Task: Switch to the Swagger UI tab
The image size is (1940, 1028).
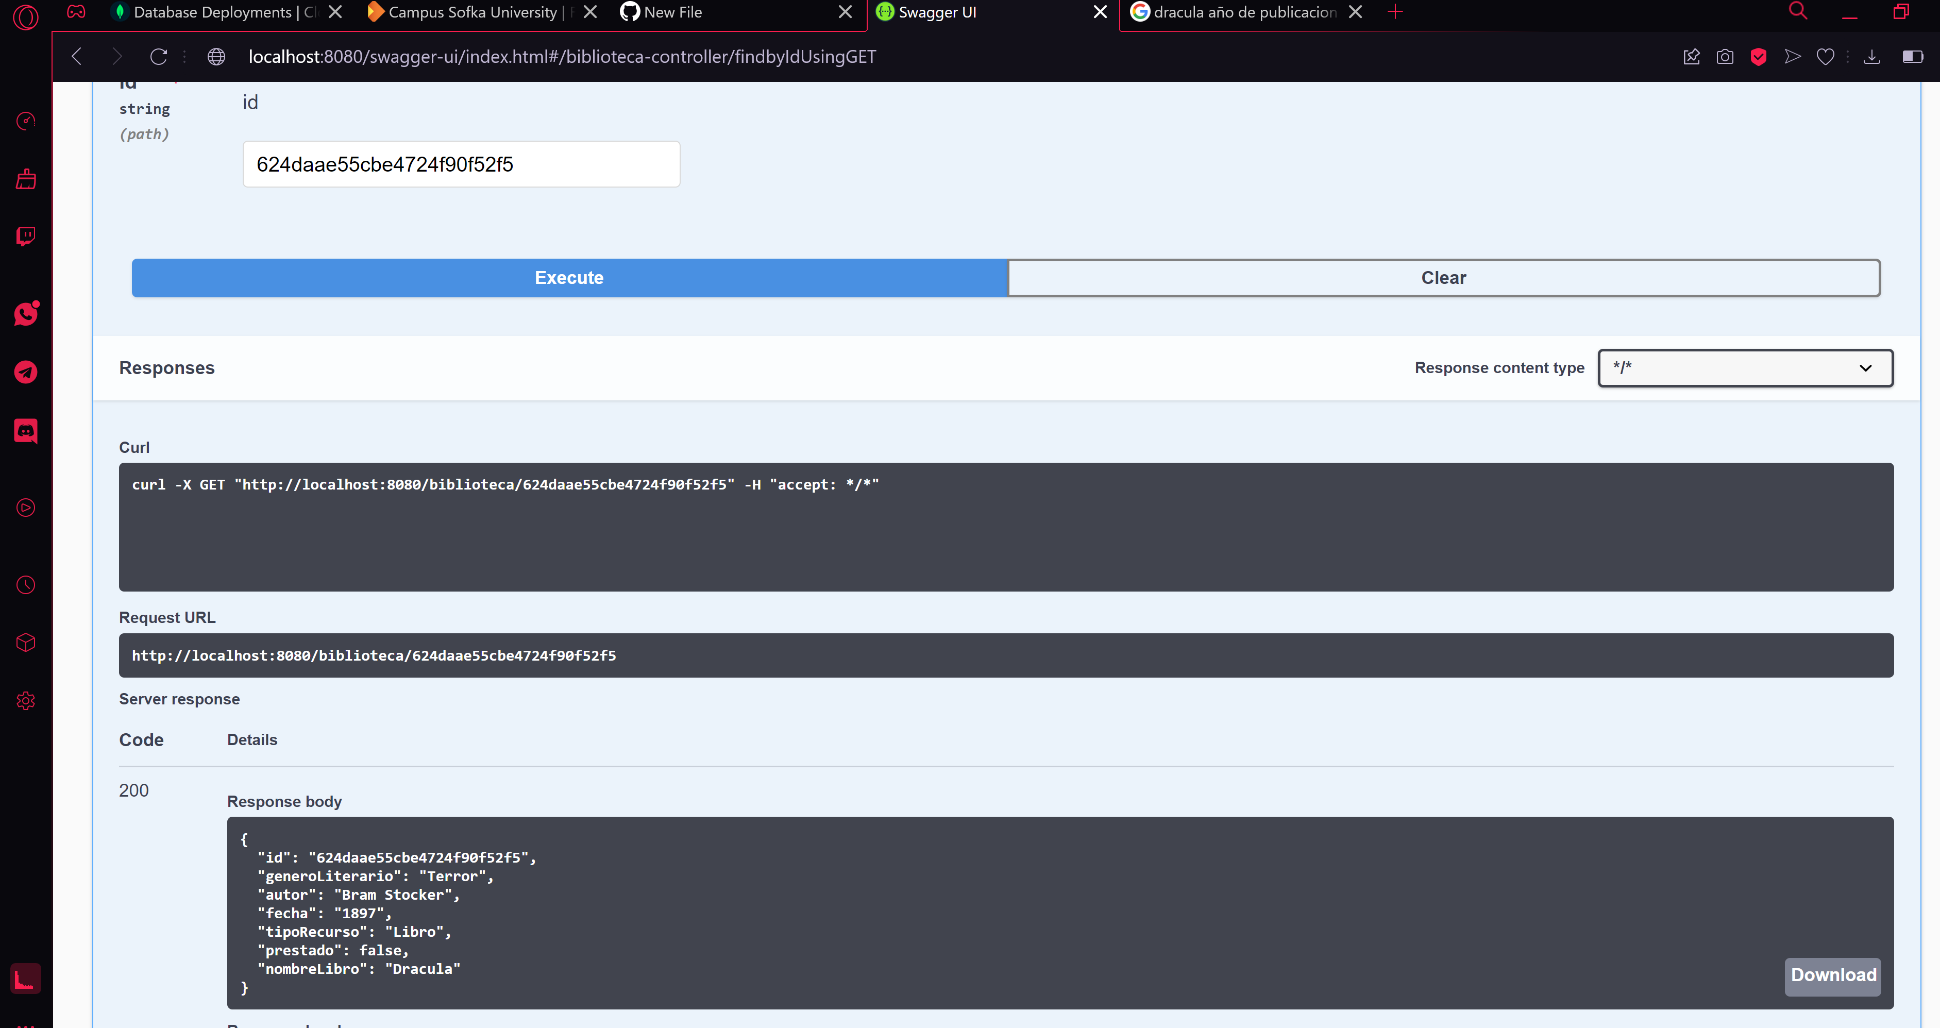Action: point(937,12)
